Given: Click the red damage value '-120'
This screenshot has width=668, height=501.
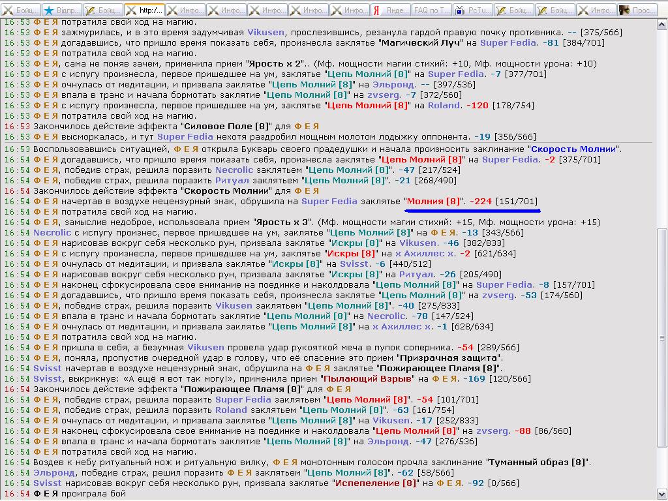Looking at the screenshot, I should click(x=477, y=105).
